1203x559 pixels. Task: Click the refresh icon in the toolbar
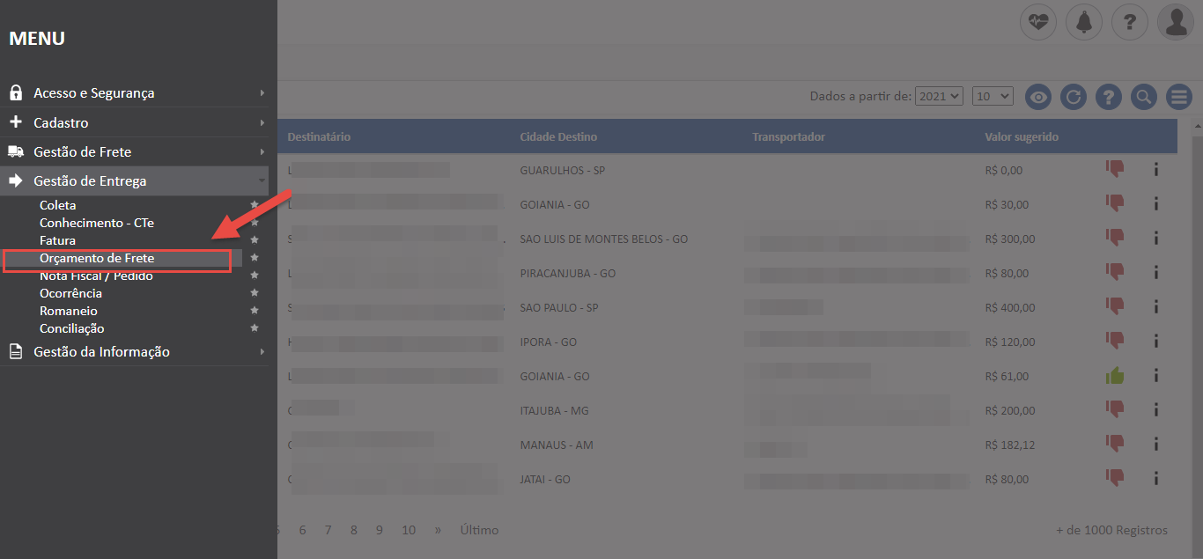[1073, 97]
